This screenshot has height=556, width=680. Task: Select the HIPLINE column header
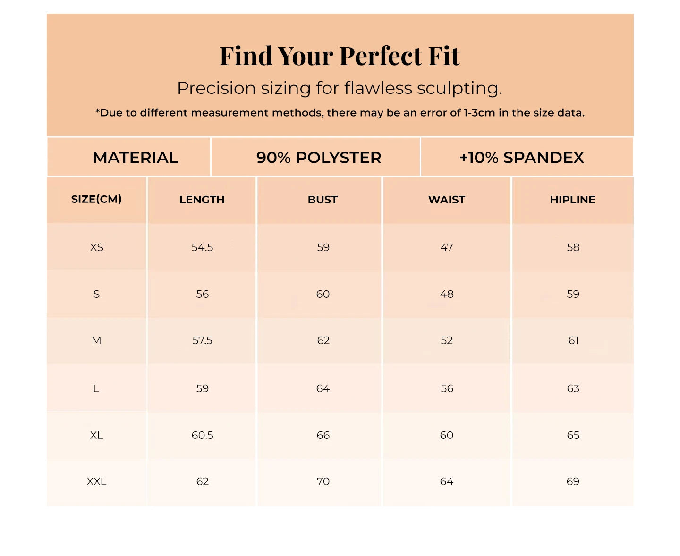tap(573, 200)
